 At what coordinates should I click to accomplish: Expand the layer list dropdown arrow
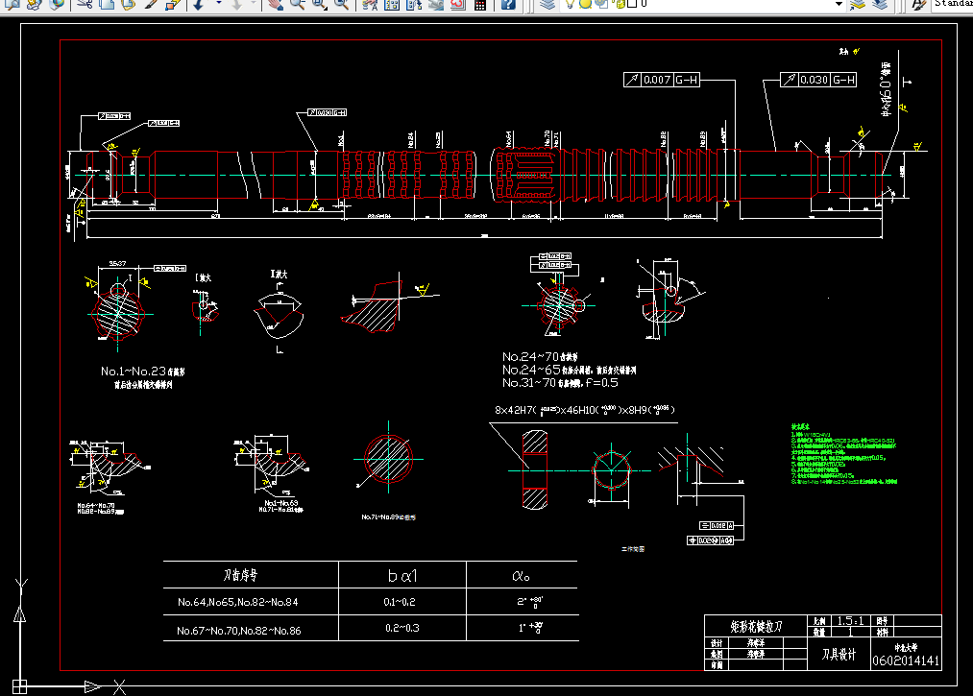839,4
